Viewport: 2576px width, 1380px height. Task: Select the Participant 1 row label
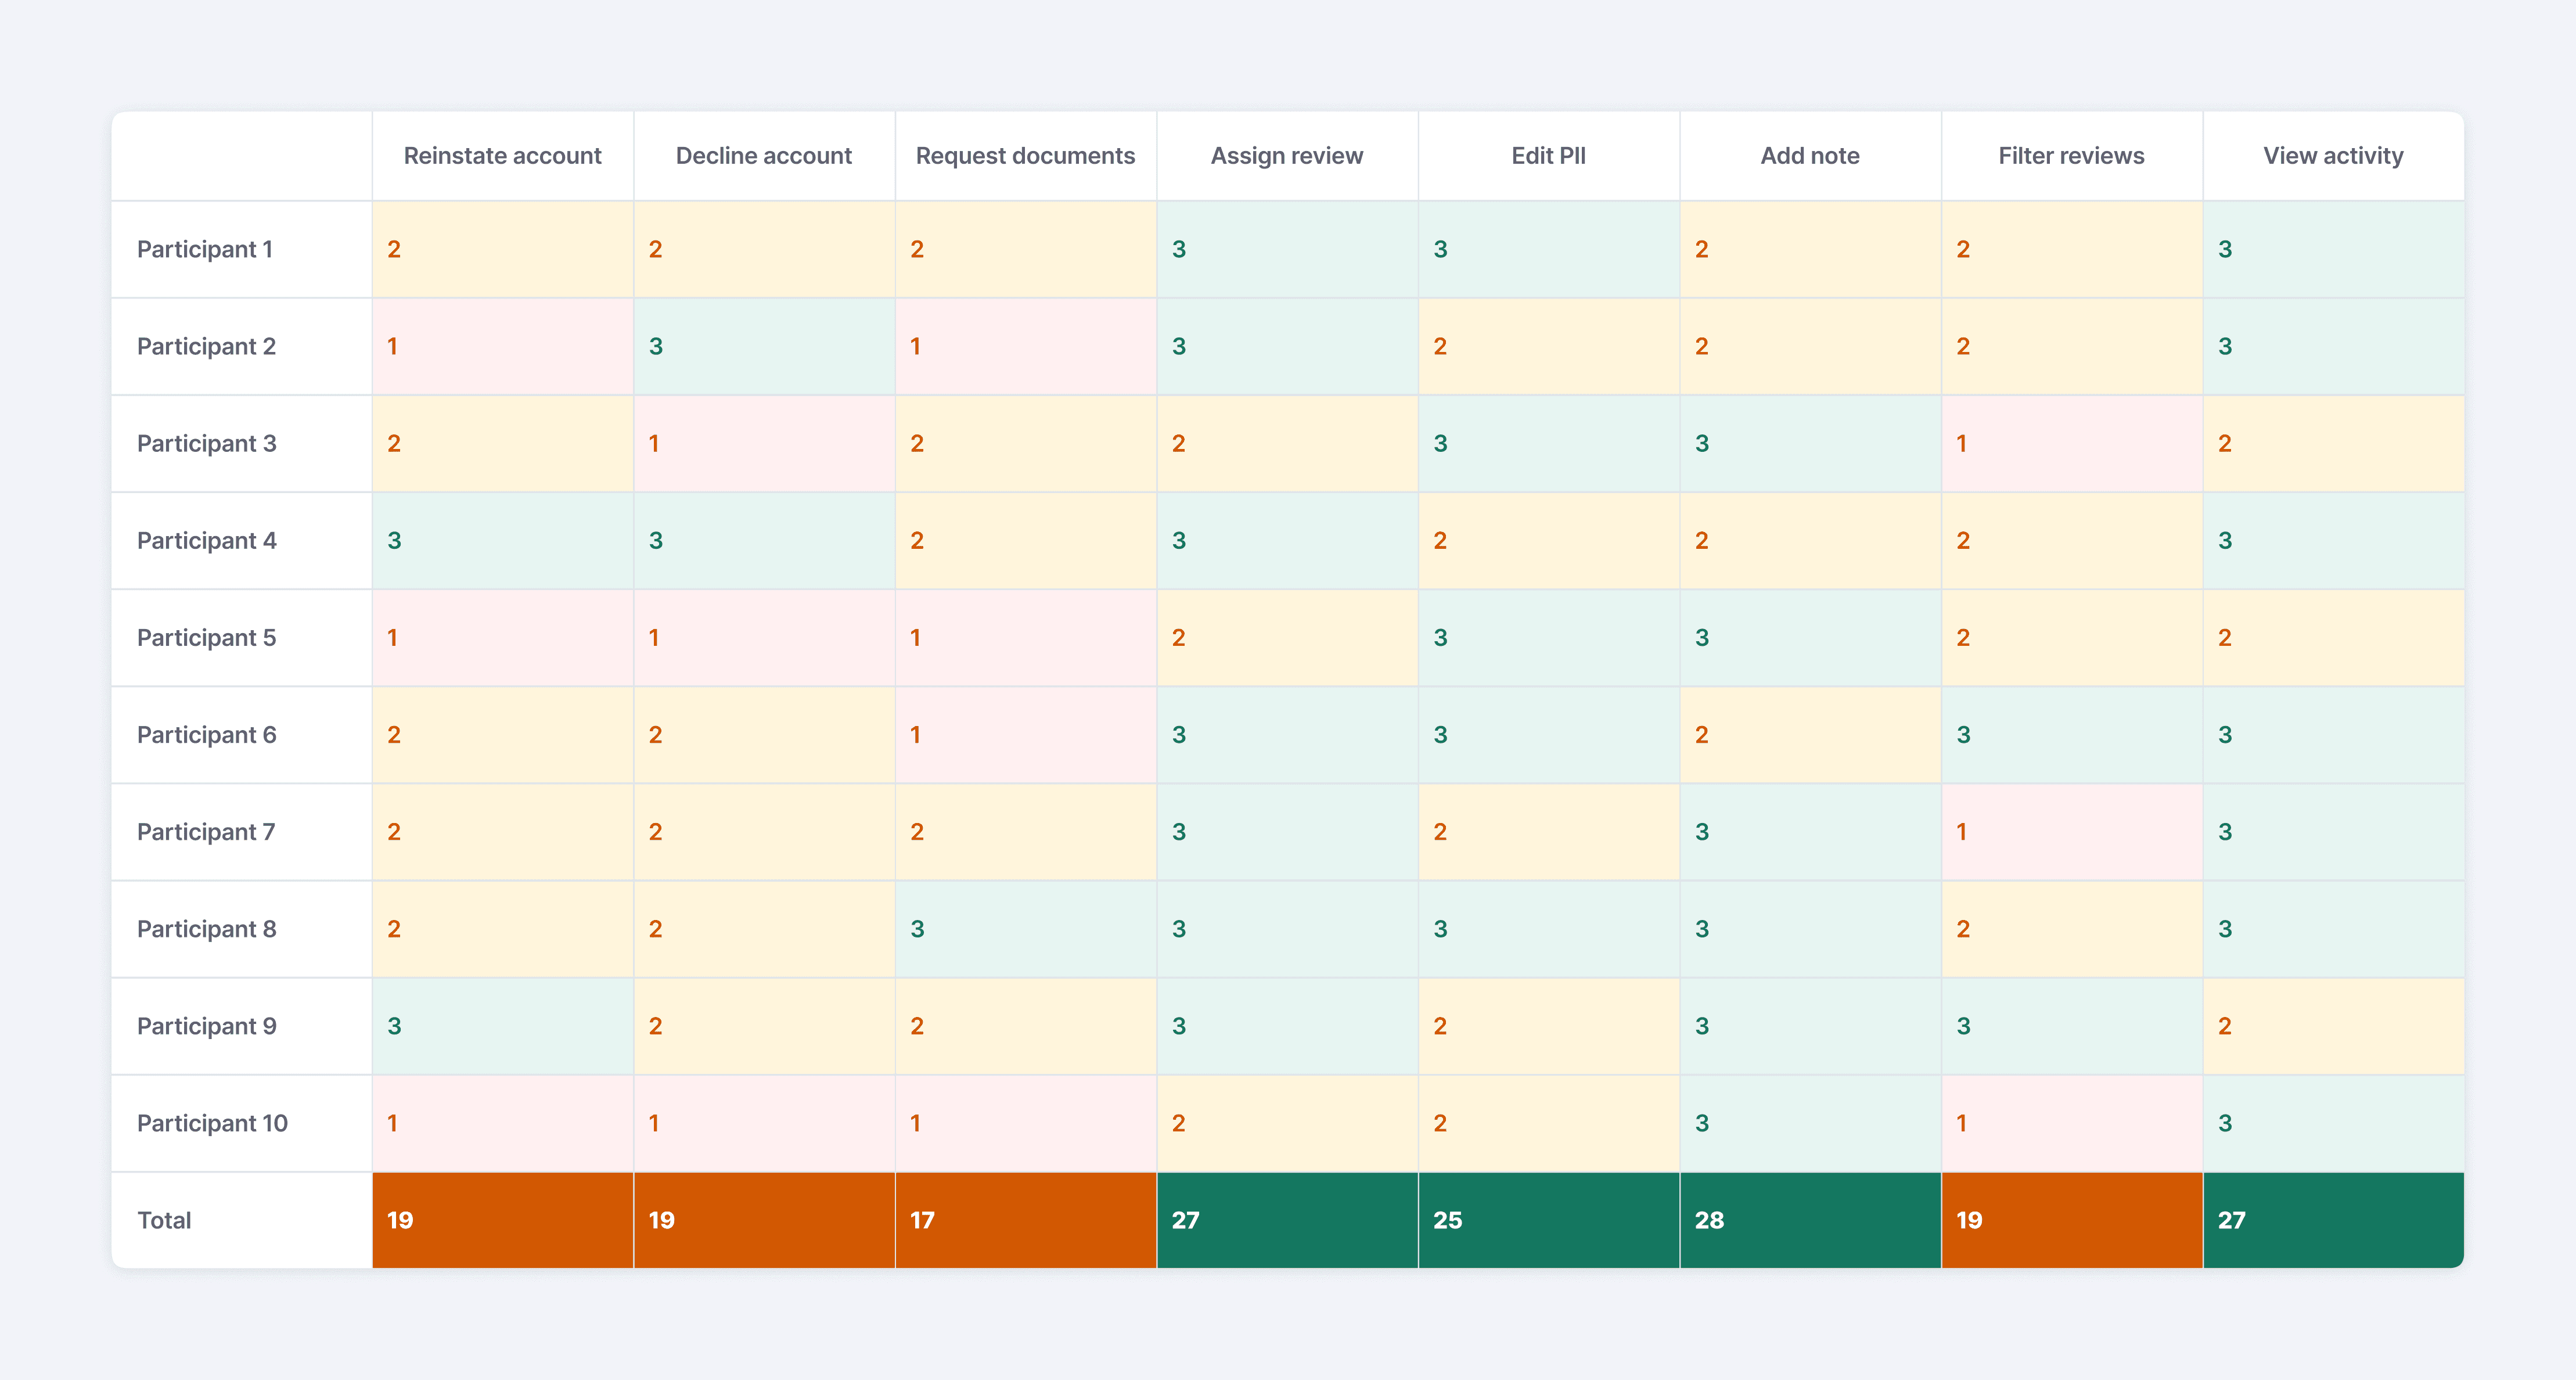pyautogui.click(x=205, y=250)
